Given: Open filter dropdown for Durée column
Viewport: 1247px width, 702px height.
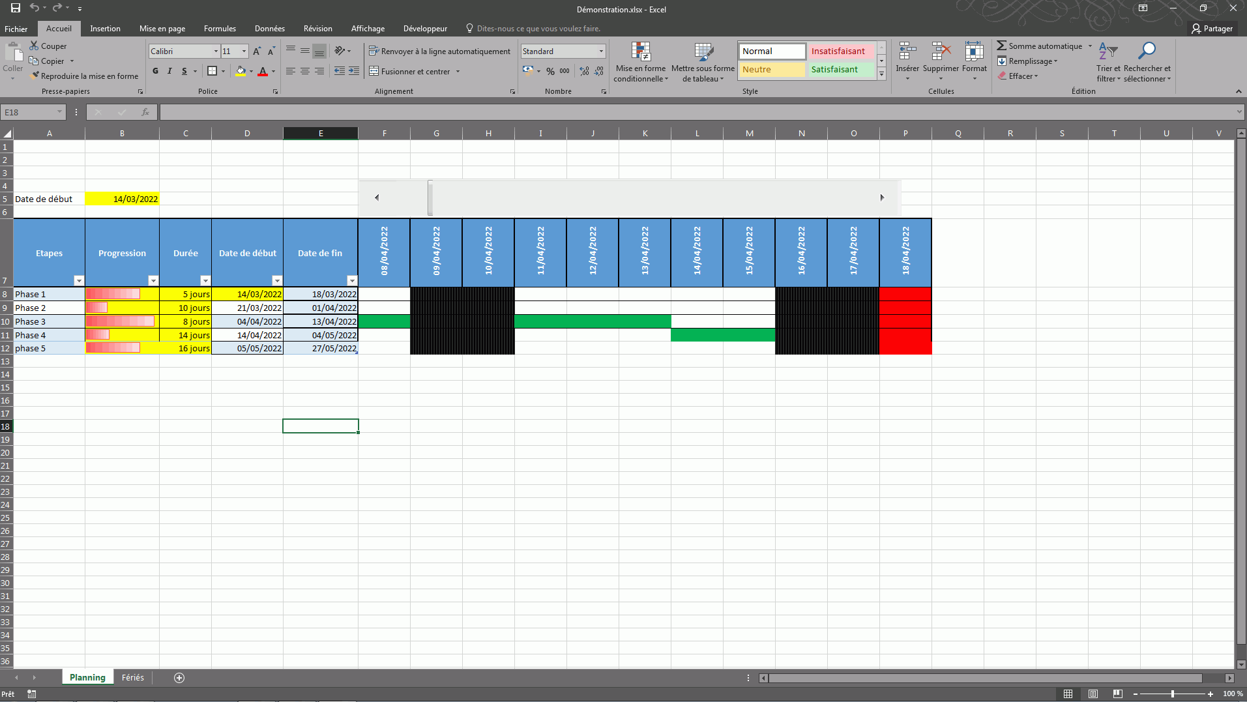Looking at the screenshot, I should click(x=205, y=281).
